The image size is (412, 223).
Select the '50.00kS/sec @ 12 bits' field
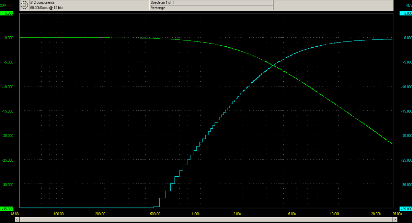(89, 8)
